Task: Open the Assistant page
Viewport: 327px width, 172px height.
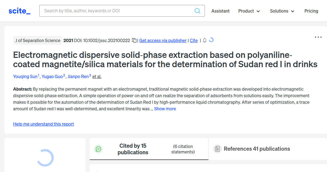Action: pyautogui.click(x=220, y=11)
